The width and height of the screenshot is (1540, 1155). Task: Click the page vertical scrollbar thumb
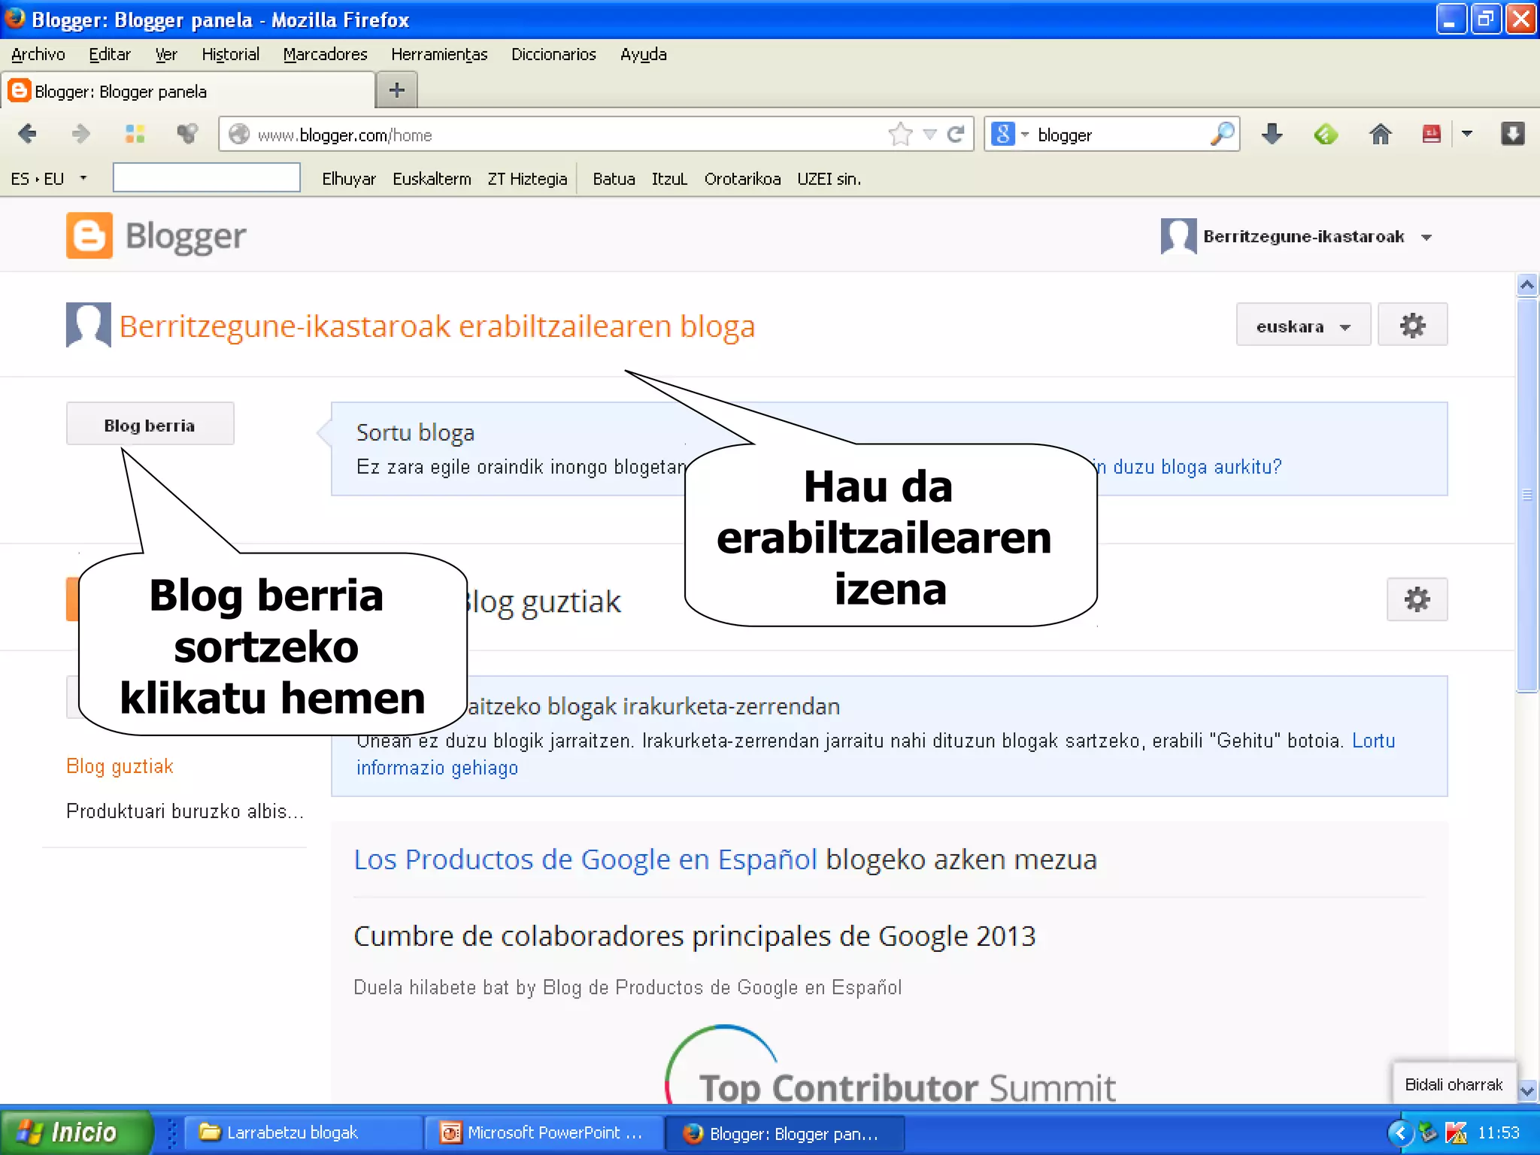tap(1526, 494)
